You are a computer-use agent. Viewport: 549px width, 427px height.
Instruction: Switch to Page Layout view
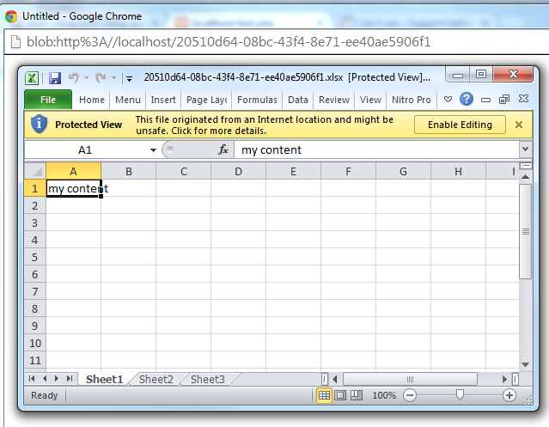coord(340,395)
